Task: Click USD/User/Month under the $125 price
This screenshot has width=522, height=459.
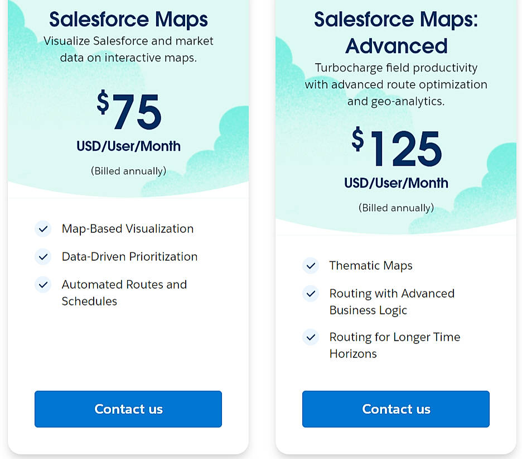Action: 395,183
